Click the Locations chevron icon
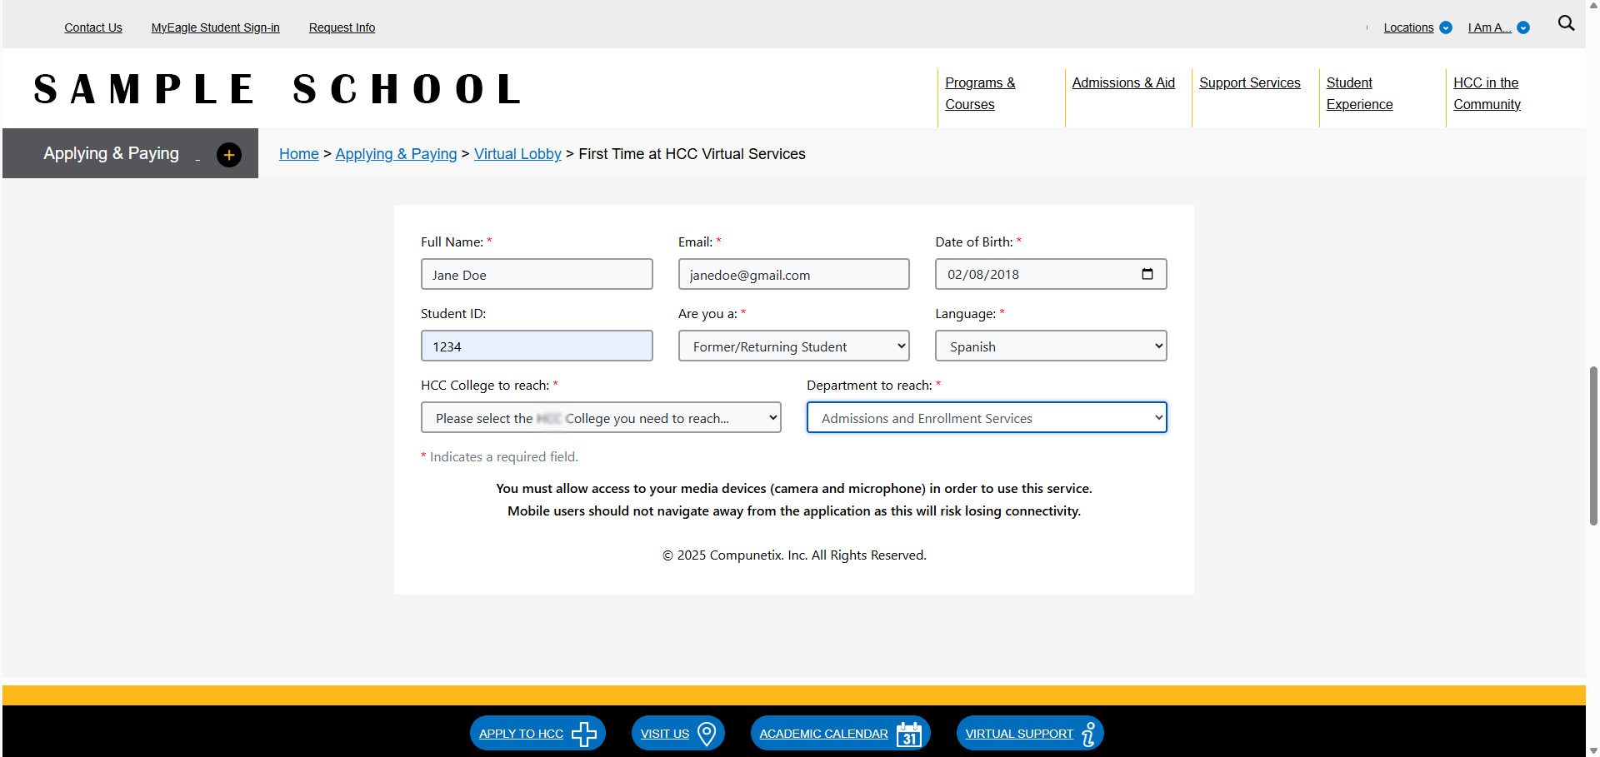 [x=1446, y=27]
